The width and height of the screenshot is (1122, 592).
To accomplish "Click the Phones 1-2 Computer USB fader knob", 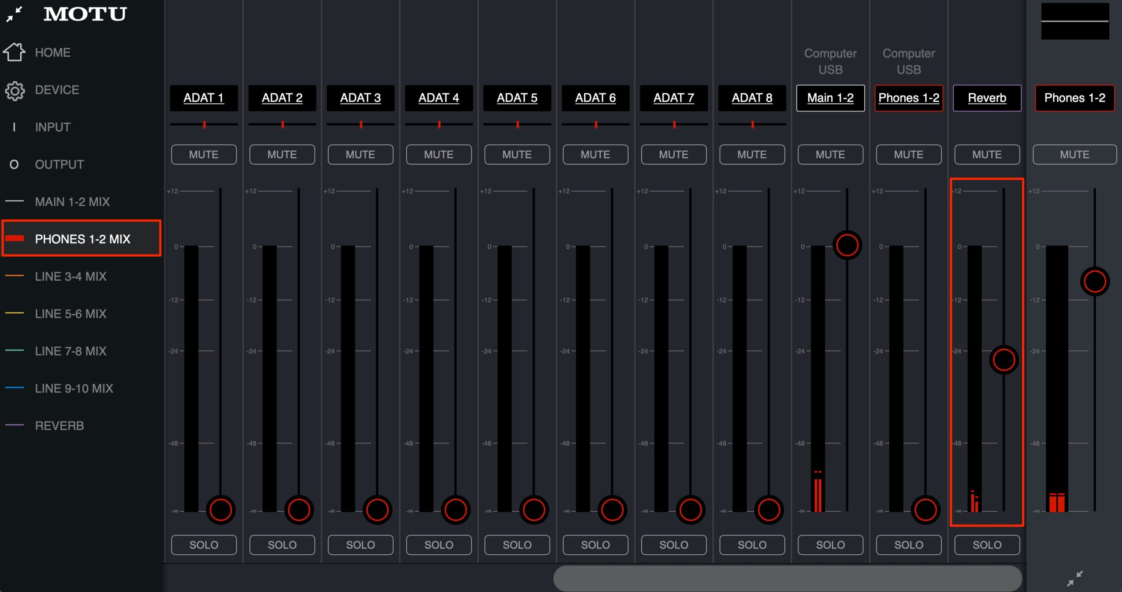I will [926, 510].
